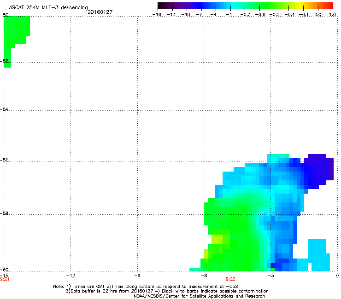This screenshot has width=341, height=299.
Task: Click the "-6" longitude axis label
Action: click(204, 276)
